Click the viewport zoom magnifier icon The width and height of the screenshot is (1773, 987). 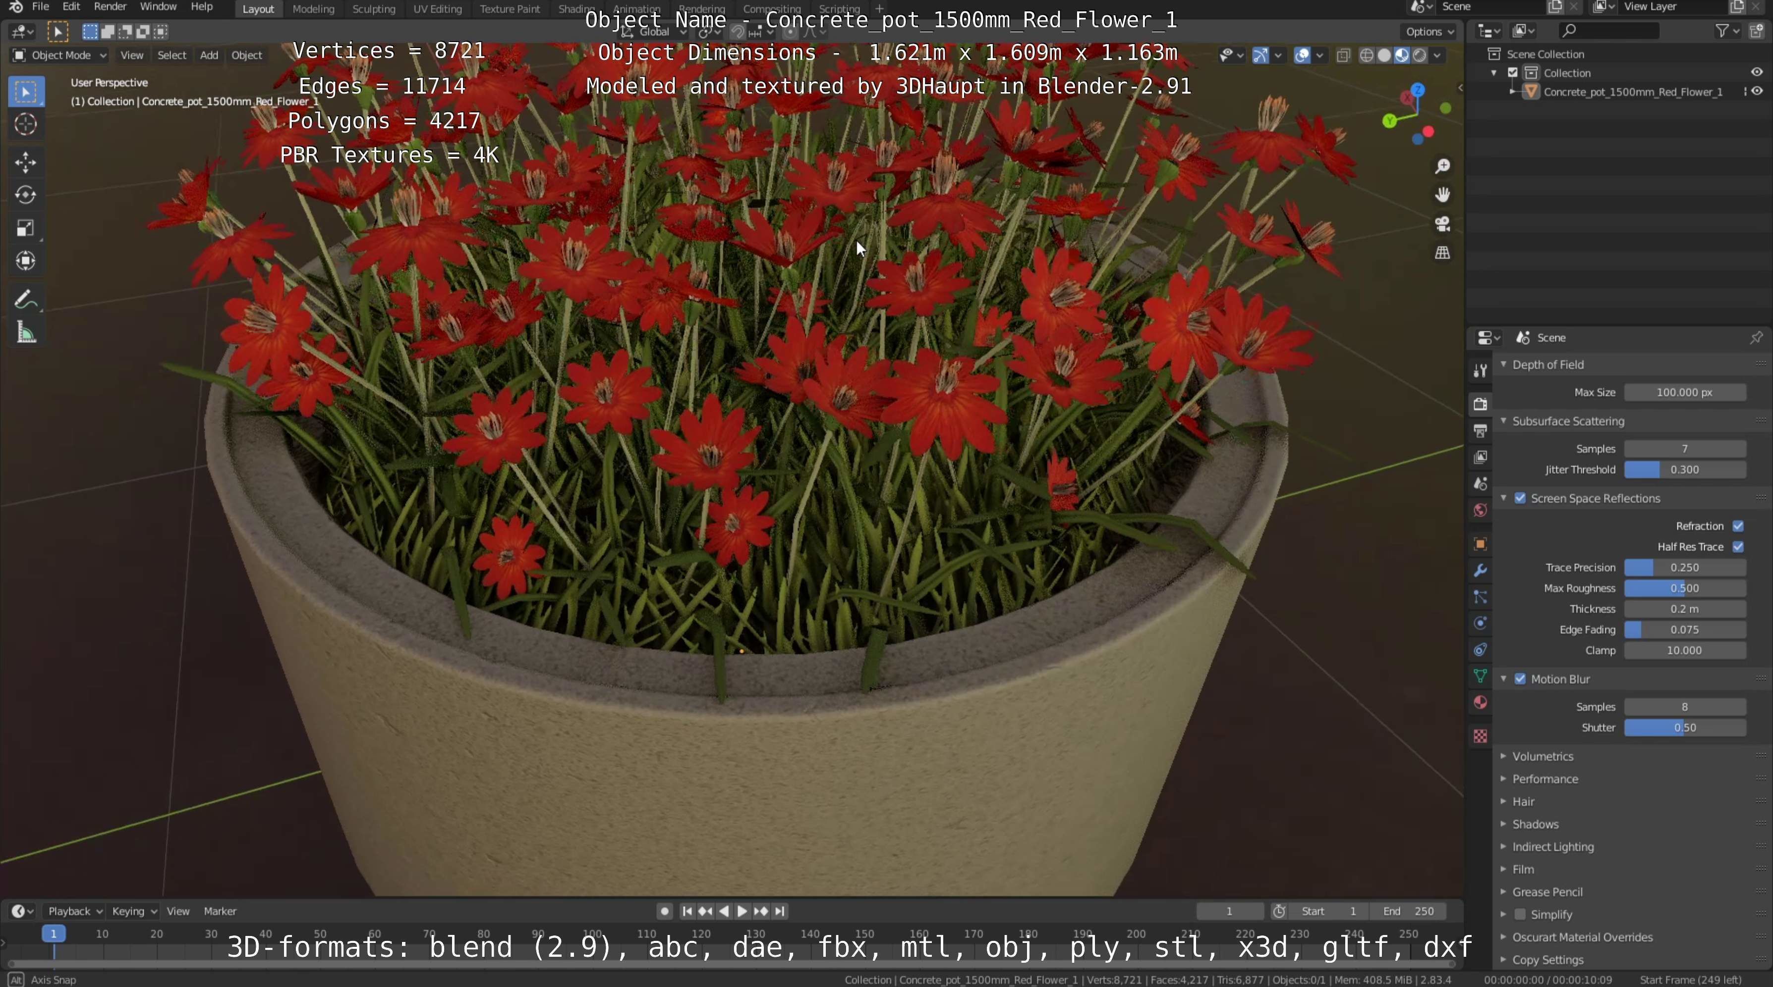point(1442,166)
